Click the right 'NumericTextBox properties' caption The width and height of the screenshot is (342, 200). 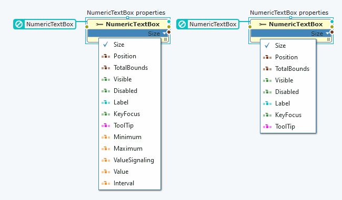click(289, 13)
